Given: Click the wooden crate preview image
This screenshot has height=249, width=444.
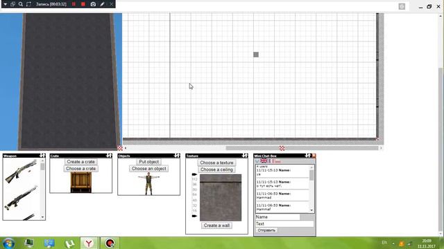Looking at the screenshot, I should [x=81, y=183].
